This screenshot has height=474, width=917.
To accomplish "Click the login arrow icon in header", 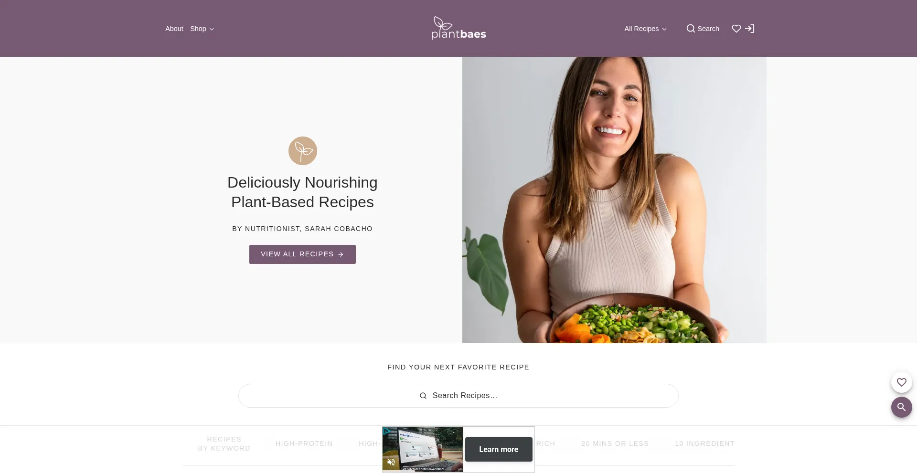I will 750,29.
